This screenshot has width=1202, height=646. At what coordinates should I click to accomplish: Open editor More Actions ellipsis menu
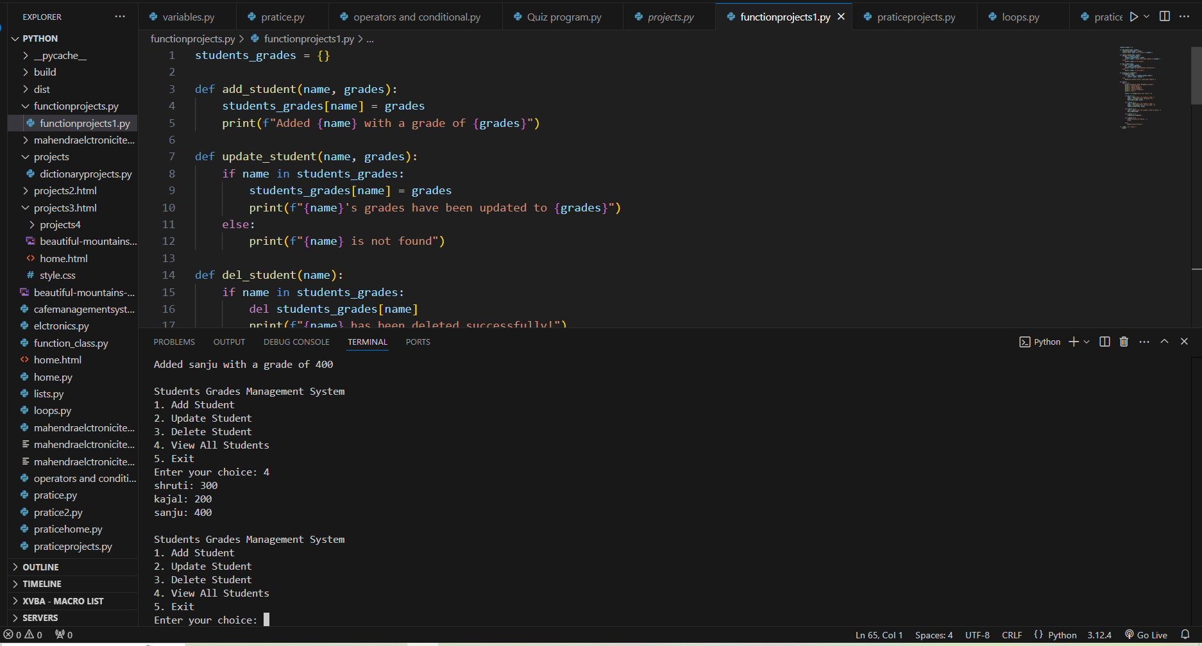(1184, 17)
